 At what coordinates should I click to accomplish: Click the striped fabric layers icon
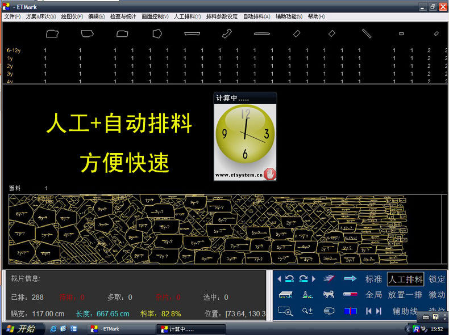point(329,279)
